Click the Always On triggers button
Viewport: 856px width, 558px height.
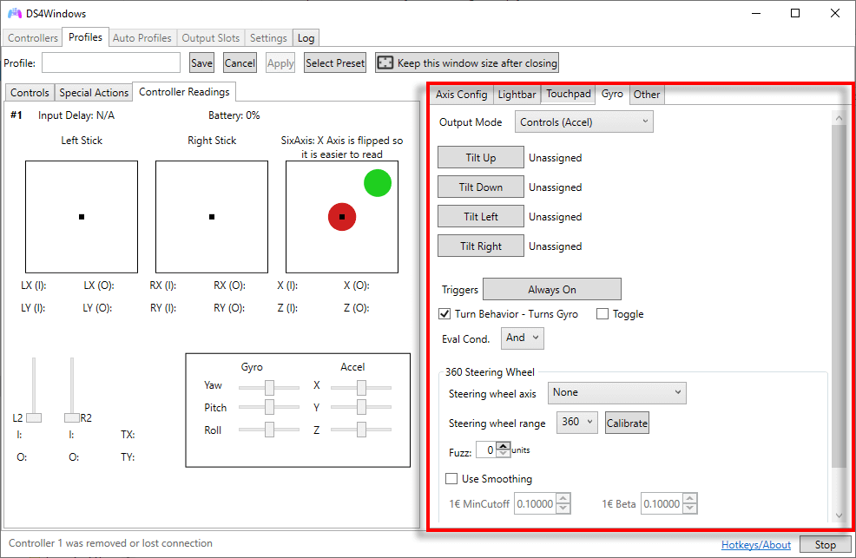coord(552,289)
